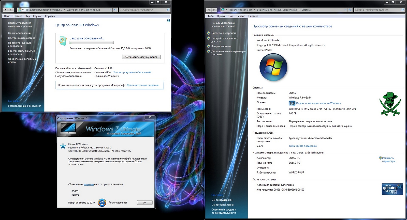The width and height of the screenshot is (407, 220).
Task: Click back arrow in System window
Action: pyautogui.click(x=209, y=10)
